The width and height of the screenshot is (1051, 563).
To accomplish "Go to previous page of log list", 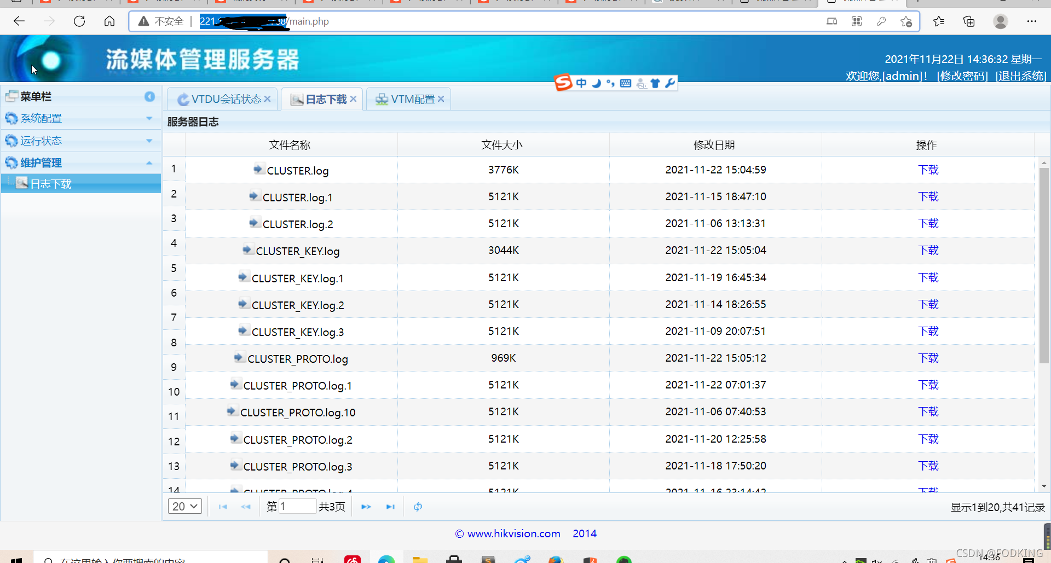I will pos(246,507).
